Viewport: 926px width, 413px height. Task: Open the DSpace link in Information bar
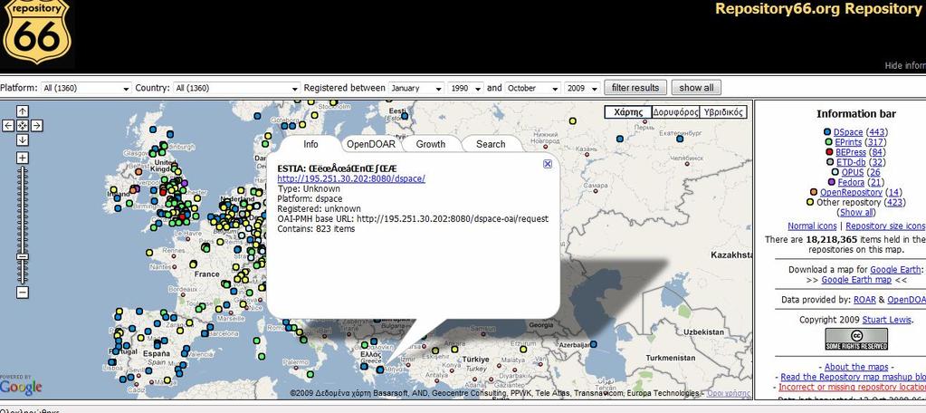point(848,132)
